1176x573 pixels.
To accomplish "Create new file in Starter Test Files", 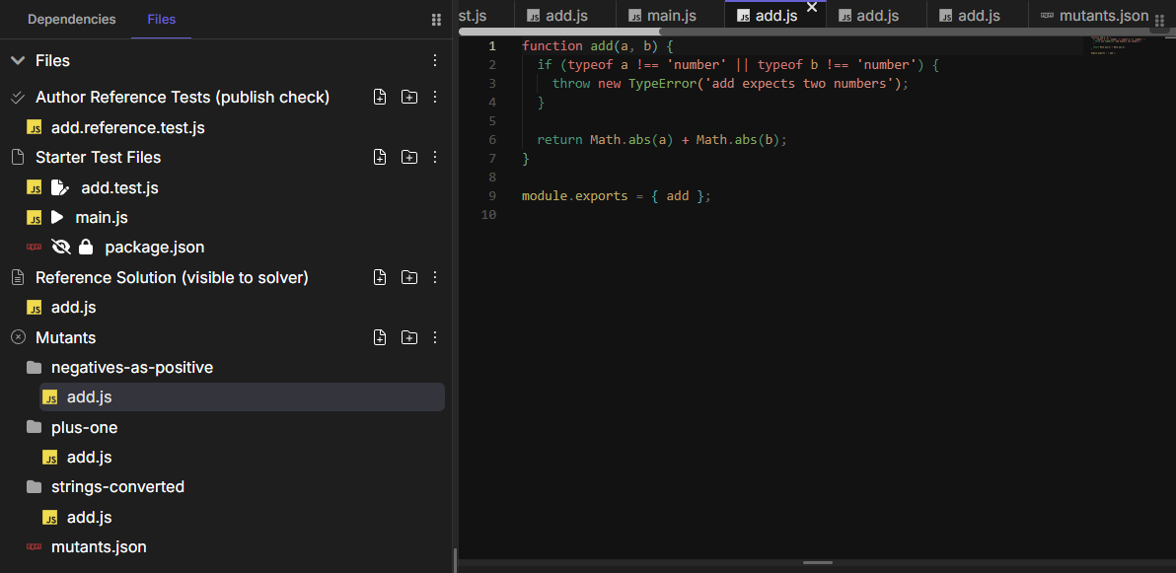I will click(x=380, y=158).
